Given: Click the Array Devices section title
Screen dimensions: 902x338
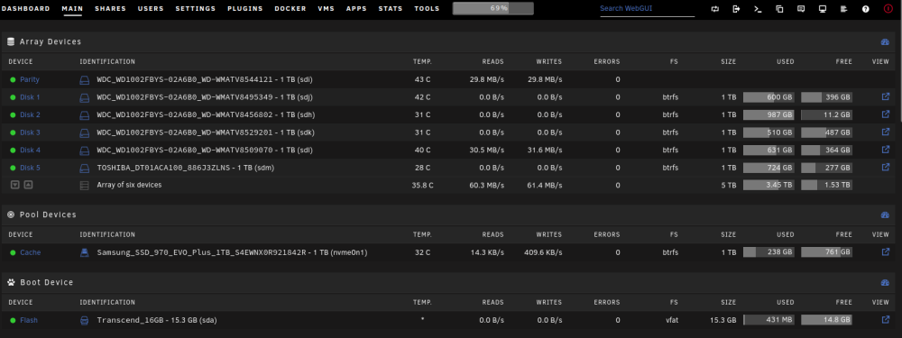Looking at the screenshot, I should click(50, 42).
